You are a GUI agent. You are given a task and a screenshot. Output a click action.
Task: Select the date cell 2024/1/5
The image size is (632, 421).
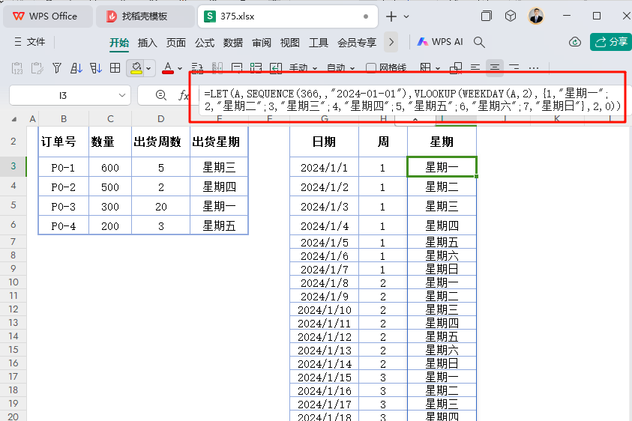325,243
